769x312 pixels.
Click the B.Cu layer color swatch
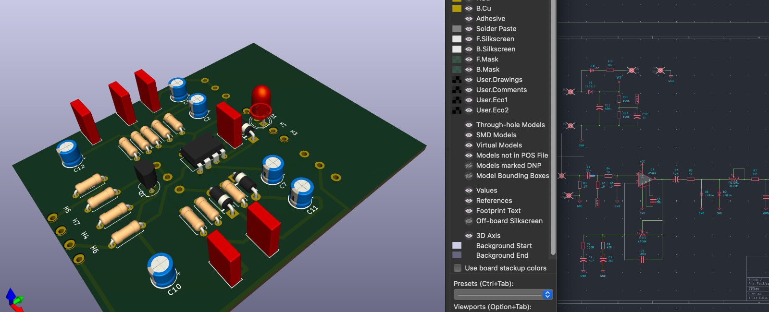pyautogui.click(x=457, y=8)
